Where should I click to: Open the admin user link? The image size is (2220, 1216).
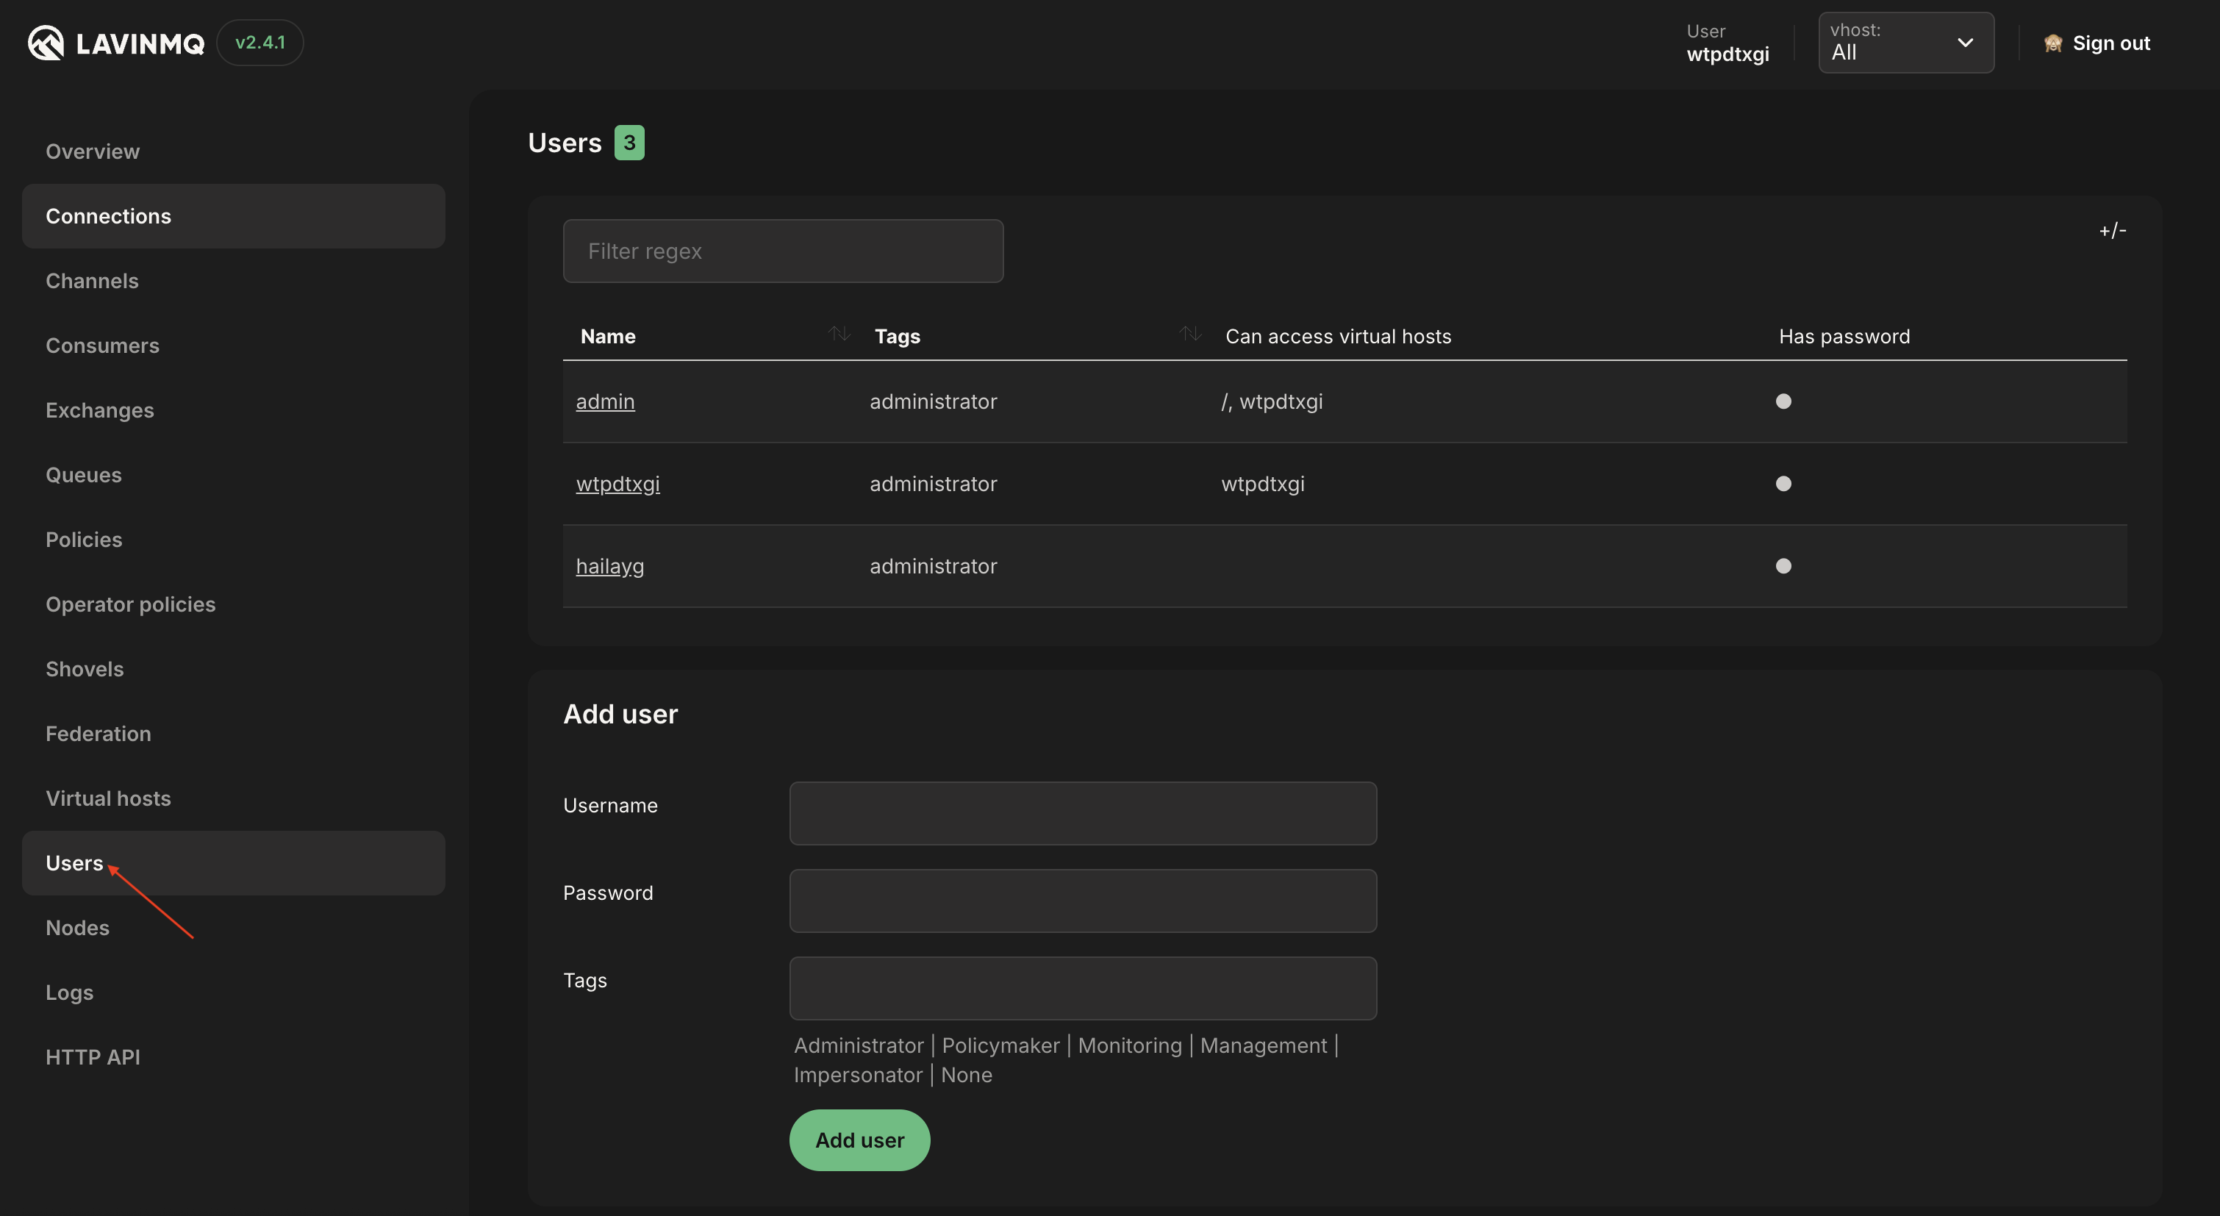pos(605,401)
